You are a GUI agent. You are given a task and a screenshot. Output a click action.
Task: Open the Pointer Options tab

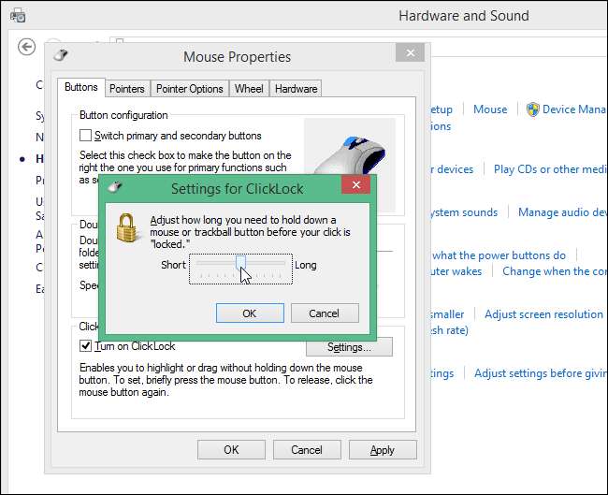tap(189, 89)
